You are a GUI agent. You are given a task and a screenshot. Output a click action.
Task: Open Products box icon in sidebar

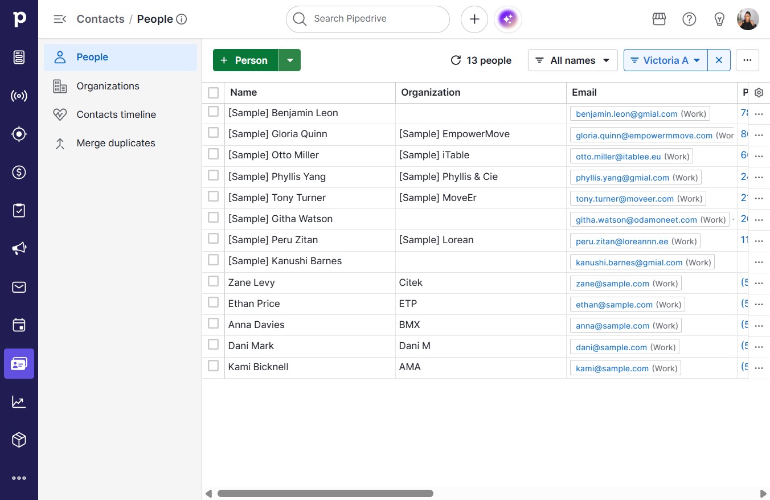[x=19, y=440]
